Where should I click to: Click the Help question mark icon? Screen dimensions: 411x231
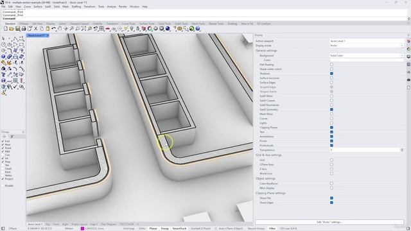point(198,28)
